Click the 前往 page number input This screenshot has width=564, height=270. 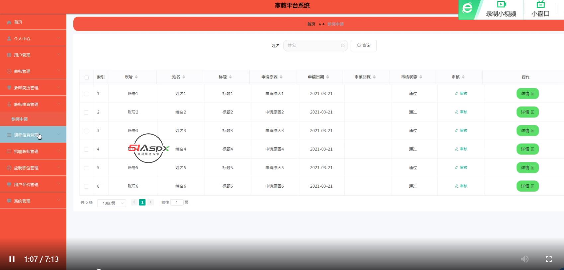tap(177, 202)
